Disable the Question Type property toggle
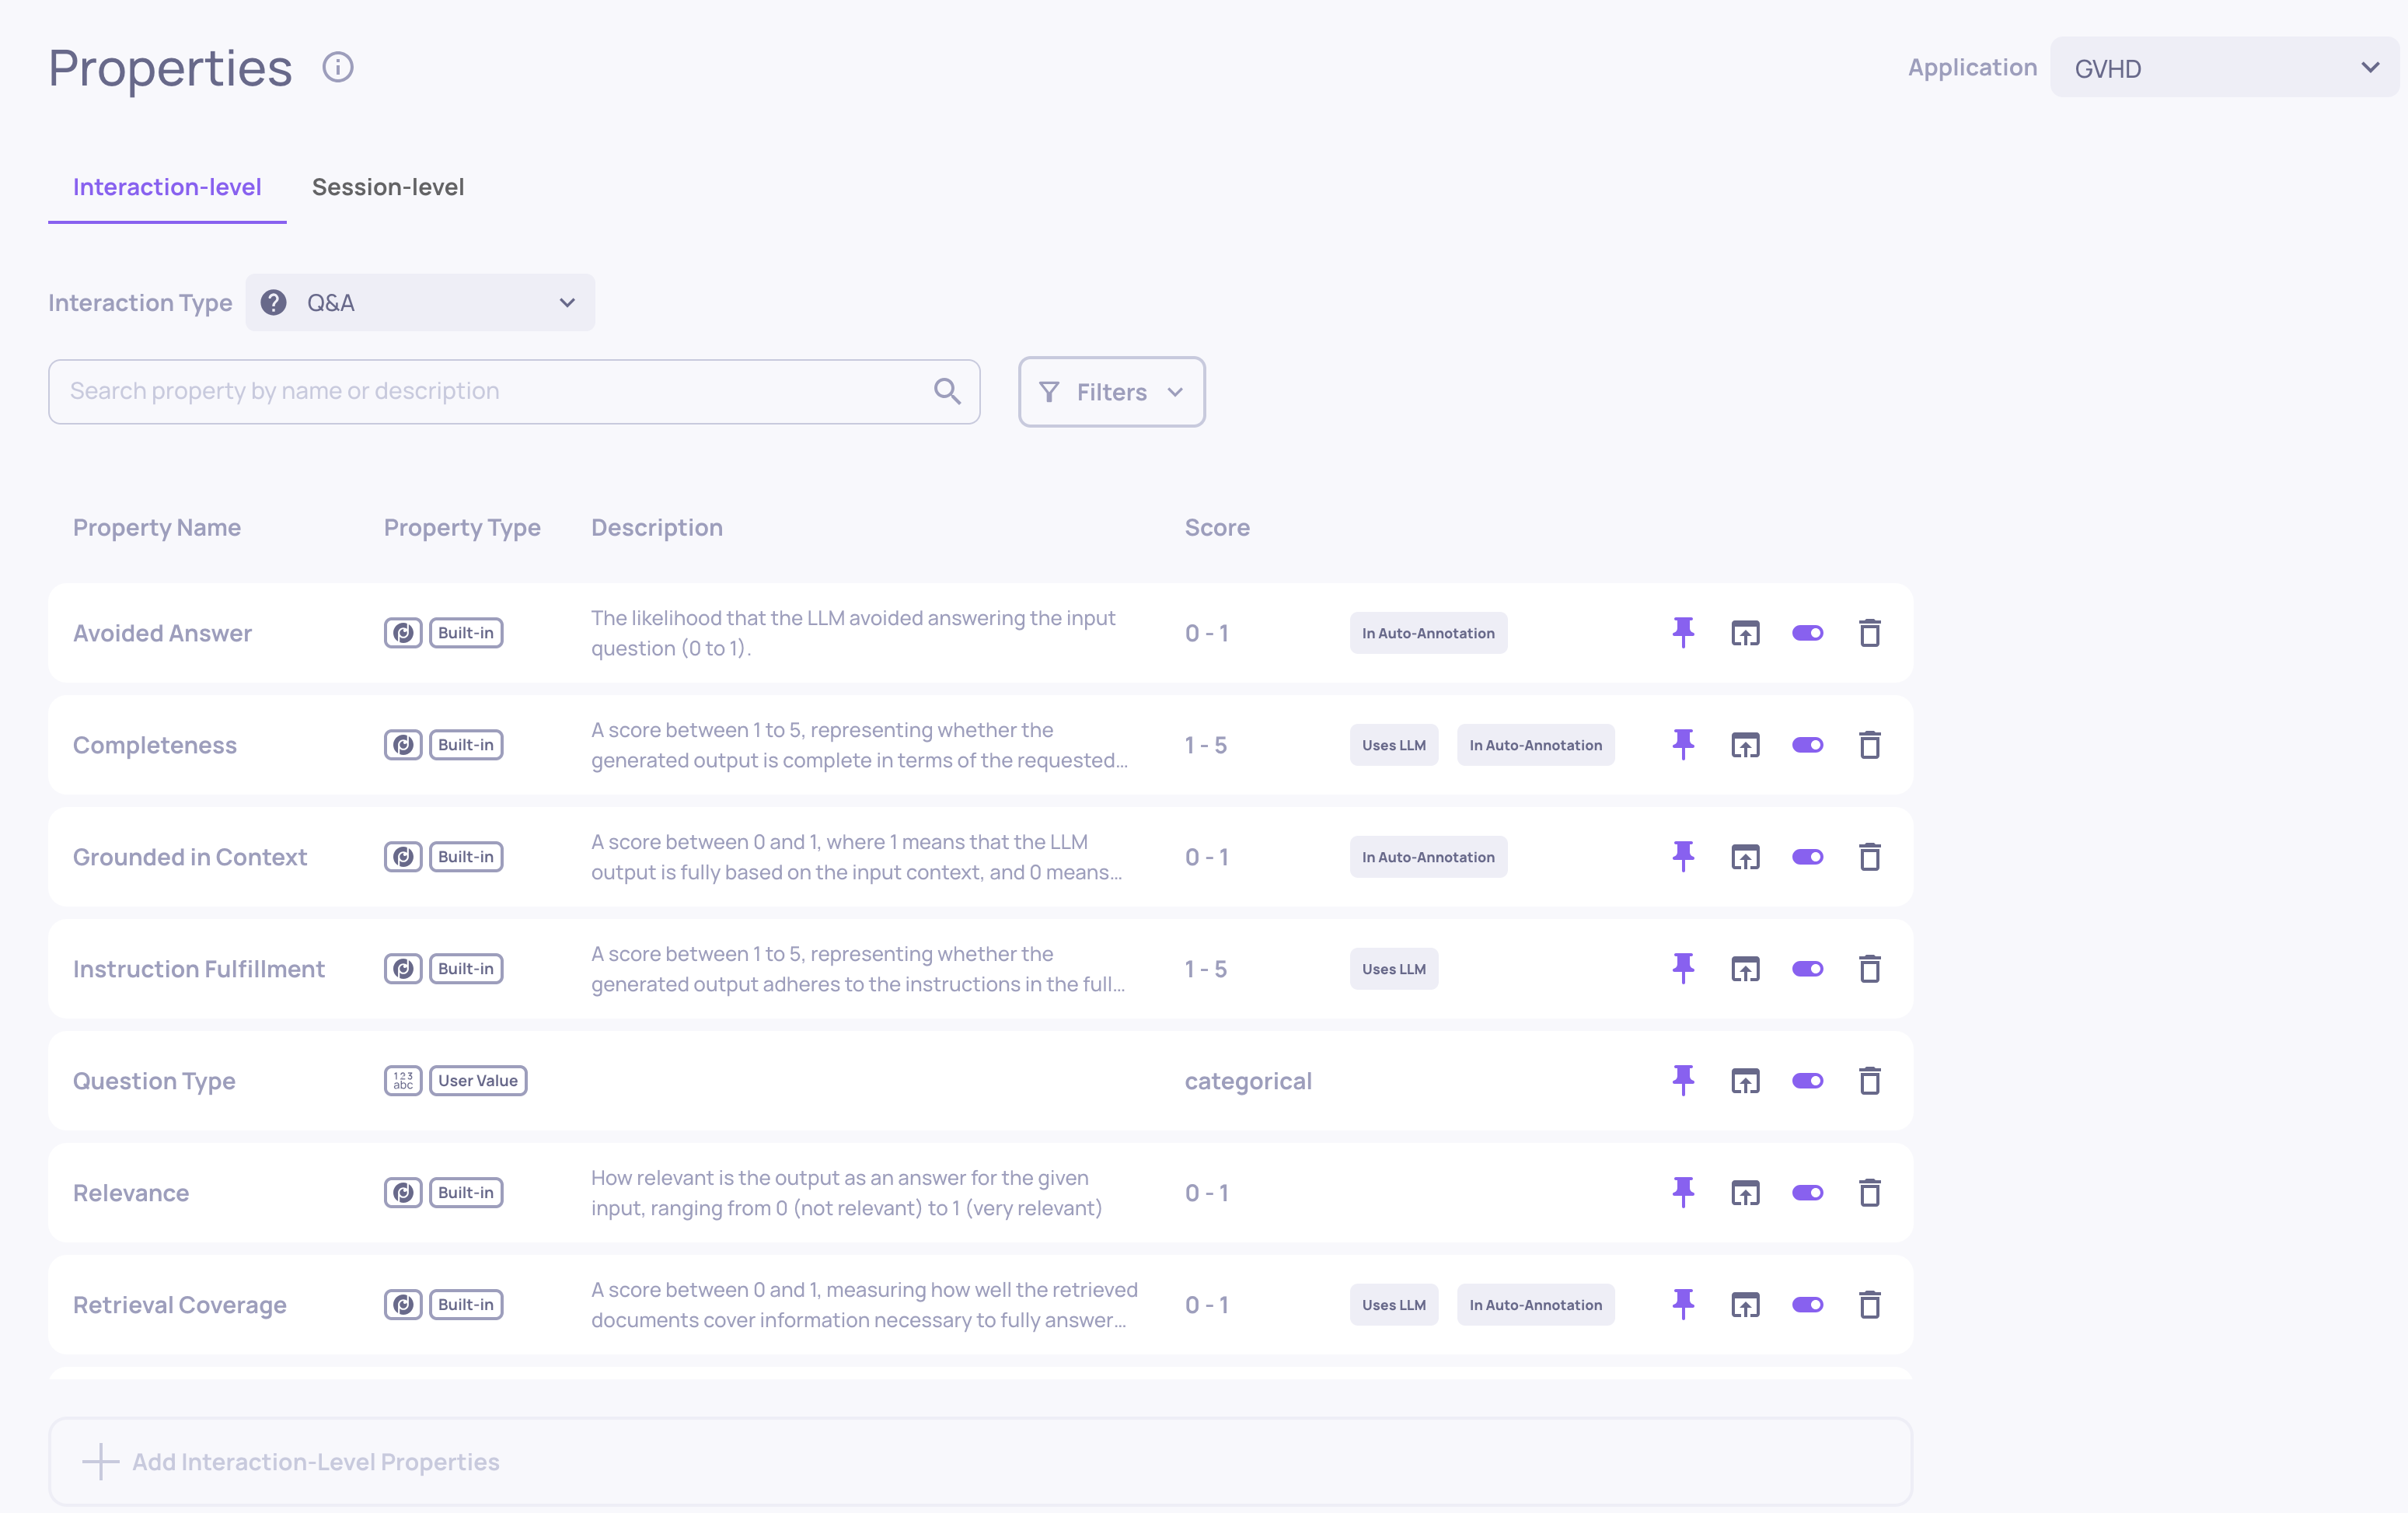Screen dimensions: 2408x1513 pyautogui.click(x=1807, y=1081)
